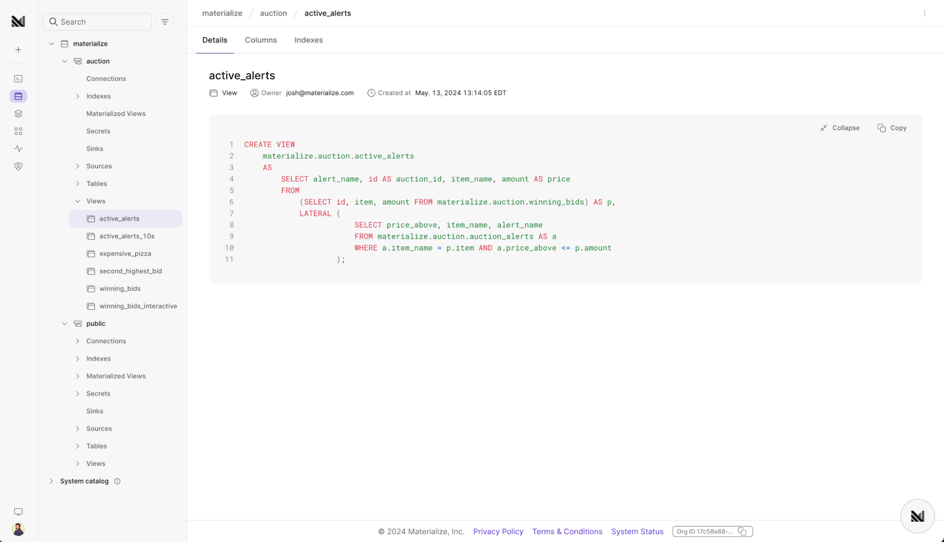Click the Materialize logo in sidebar

click(18, 21)
